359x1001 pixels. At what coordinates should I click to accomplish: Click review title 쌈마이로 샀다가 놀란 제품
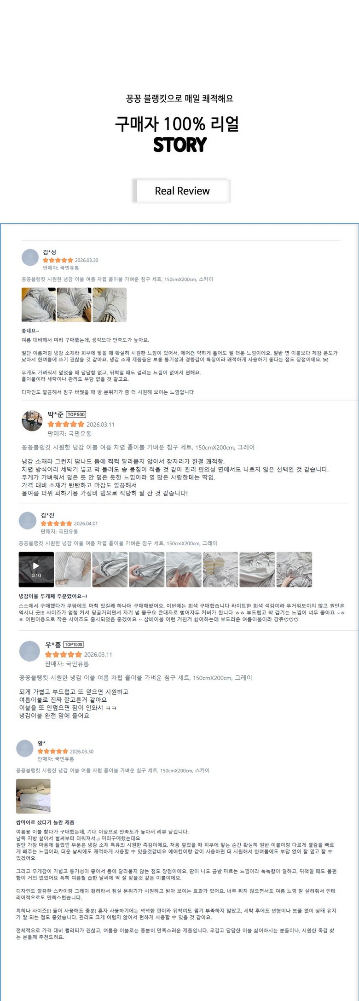click(x=45, y=822)
